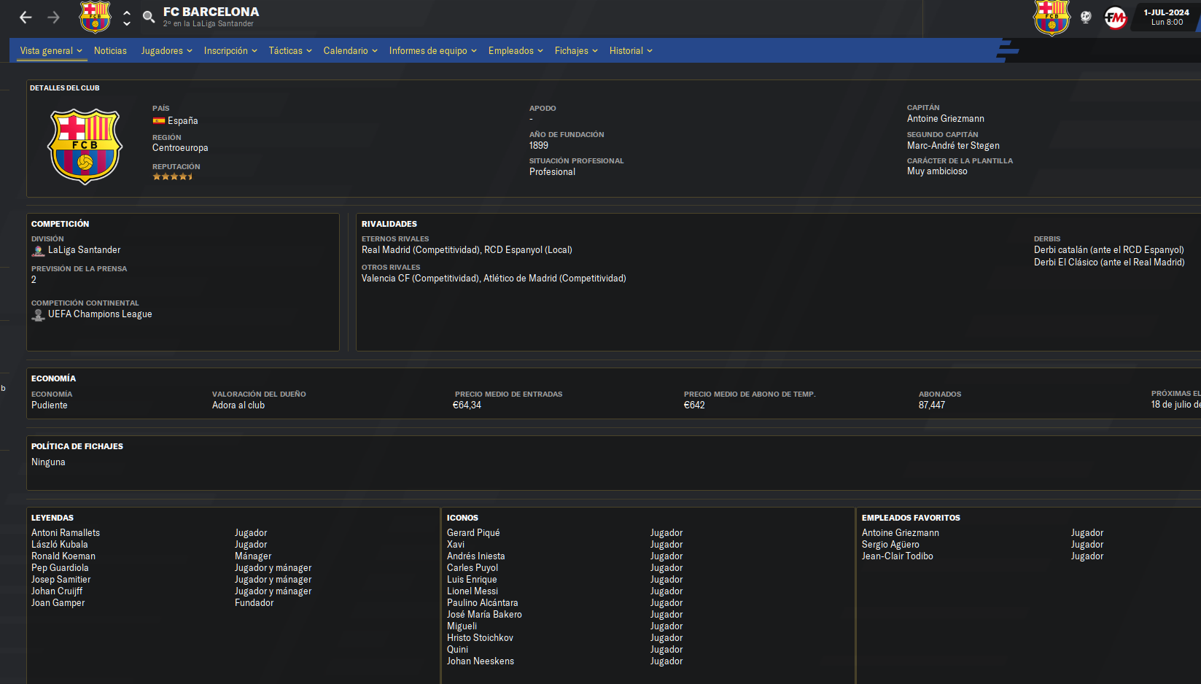The height and width of the screenshot is (684, 1201).
Task: Click the Champions League trophy icon
Action: click(39, 314)
